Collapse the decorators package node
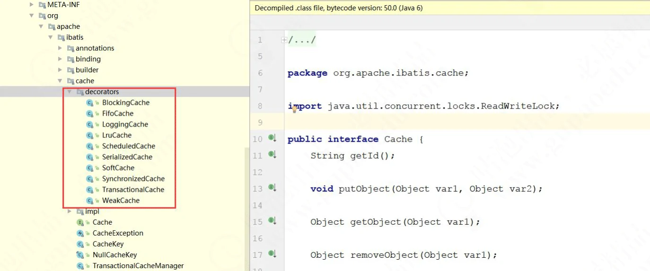This screenshot has height=271, width=650. tap(70, 92)
